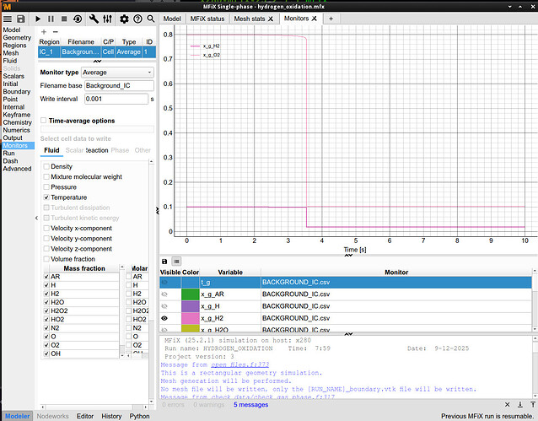Toggle the splitter below the monitor table
Viewport: 538px width, 421px height.
(98, 61)
